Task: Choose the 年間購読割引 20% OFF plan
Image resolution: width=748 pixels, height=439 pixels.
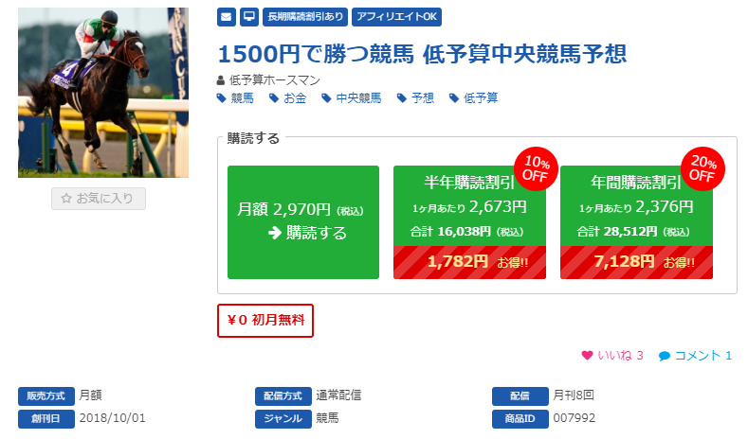Action: coord(636,222)
